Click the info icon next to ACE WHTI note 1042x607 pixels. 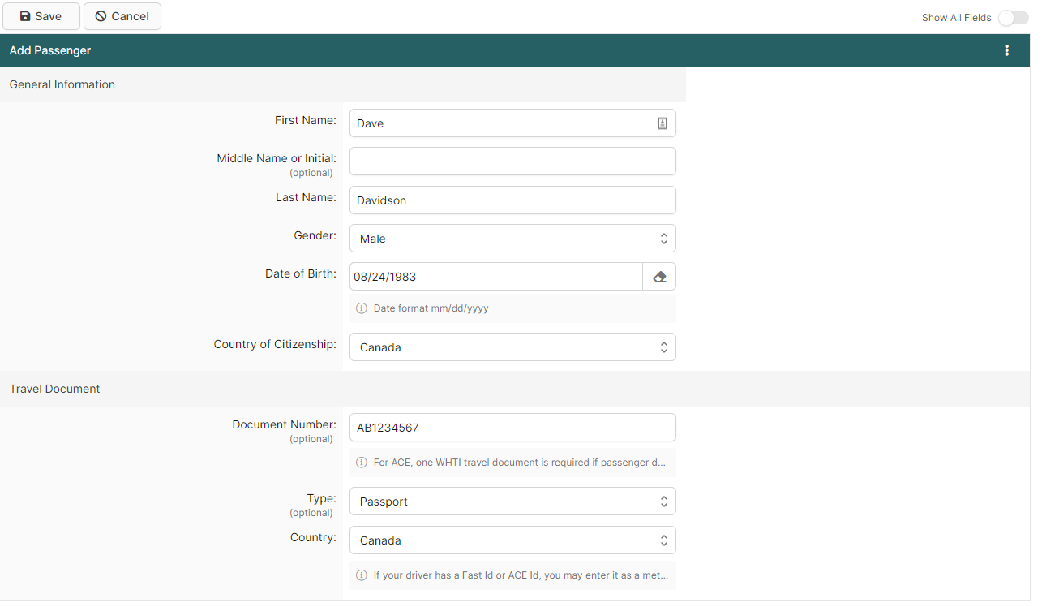click(362, 463)
